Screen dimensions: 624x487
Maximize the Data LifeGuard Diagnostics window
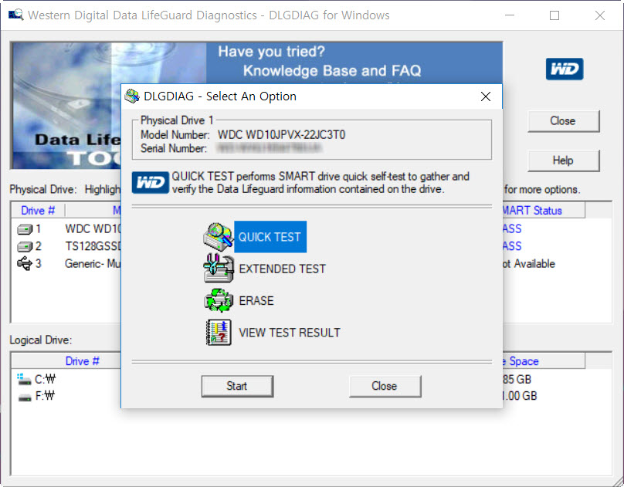point(554,15)
